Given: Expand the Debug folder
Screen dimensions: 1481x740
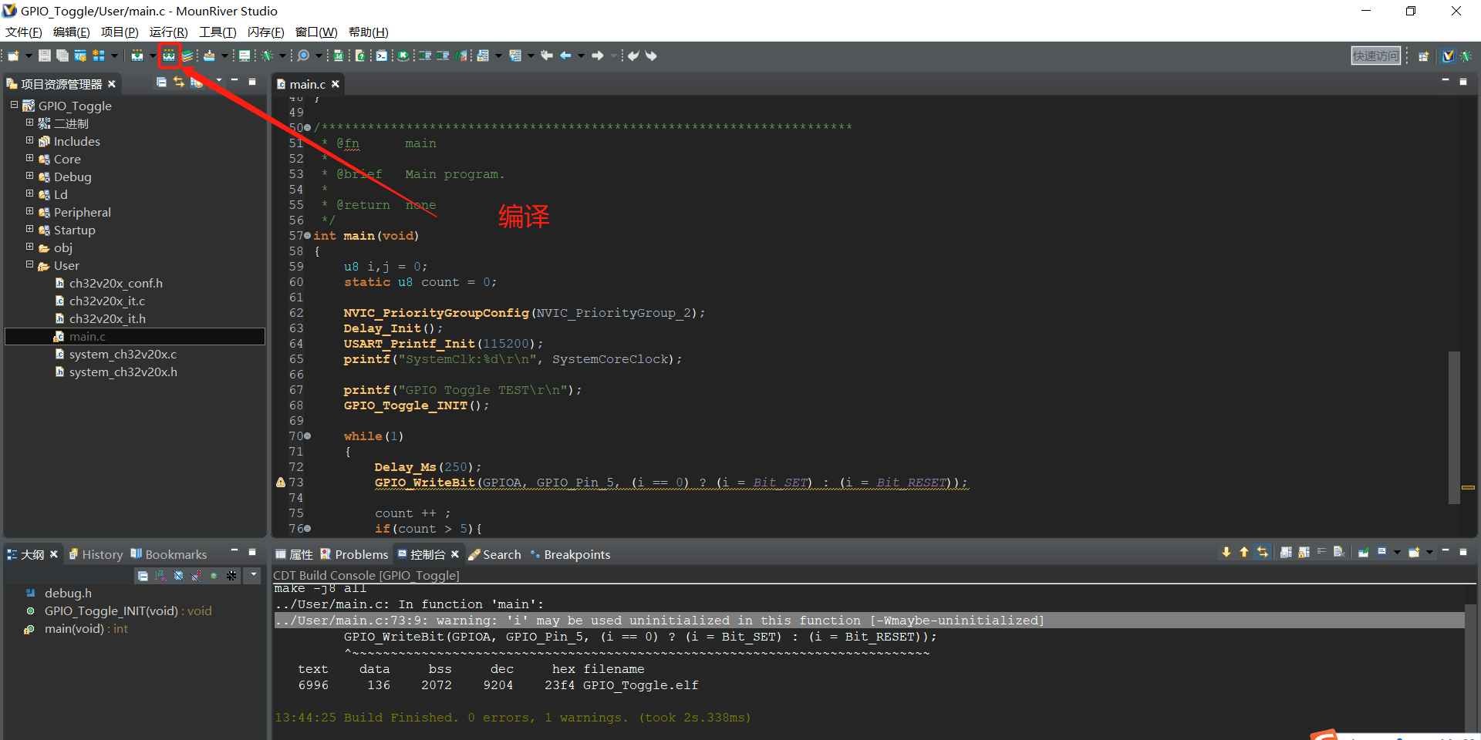Looking at the screenshot, I should (x=29, y=176).
